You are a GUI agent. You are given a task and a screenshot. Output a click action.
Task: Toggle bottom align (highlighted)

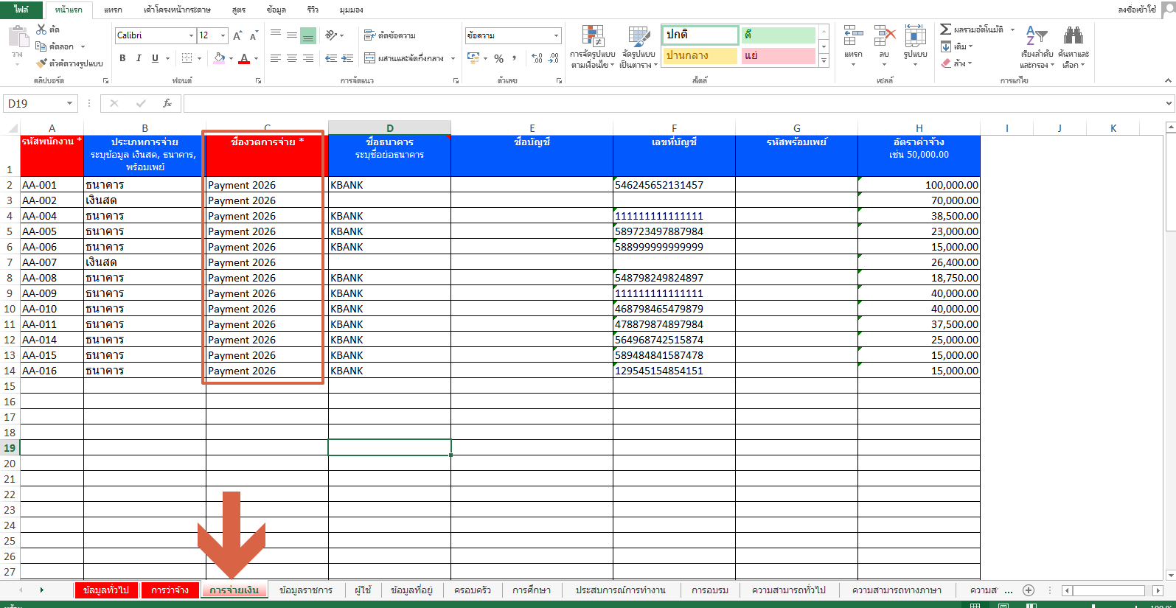[308, 35]
